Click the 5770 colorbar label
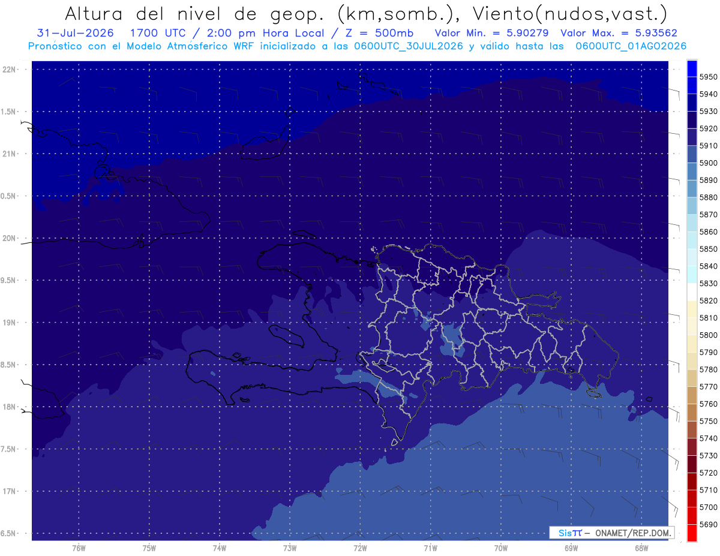The width and height of the screenshot is (720, 556). 709,387
